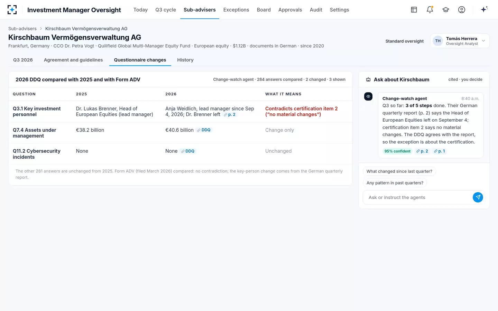Open the Audit menu
Screen dimensions: 498x311
tap(316, 10)
